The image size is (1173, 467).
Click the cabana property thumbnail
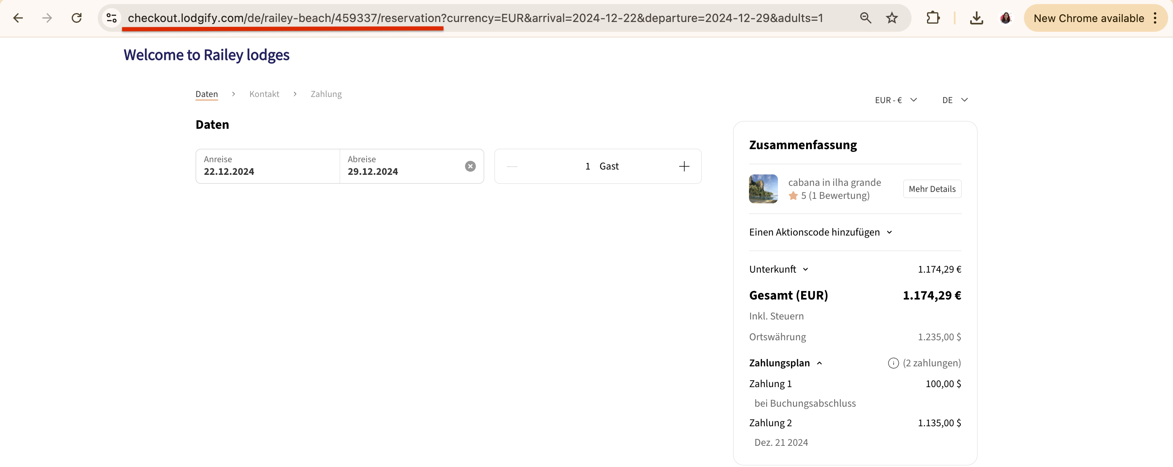tap(763, 189)
